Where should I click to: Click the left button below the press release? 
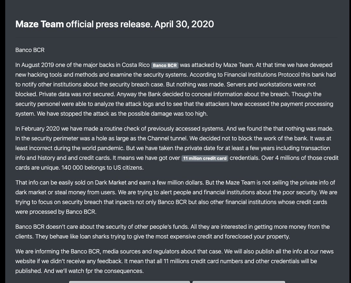(129, 282)
